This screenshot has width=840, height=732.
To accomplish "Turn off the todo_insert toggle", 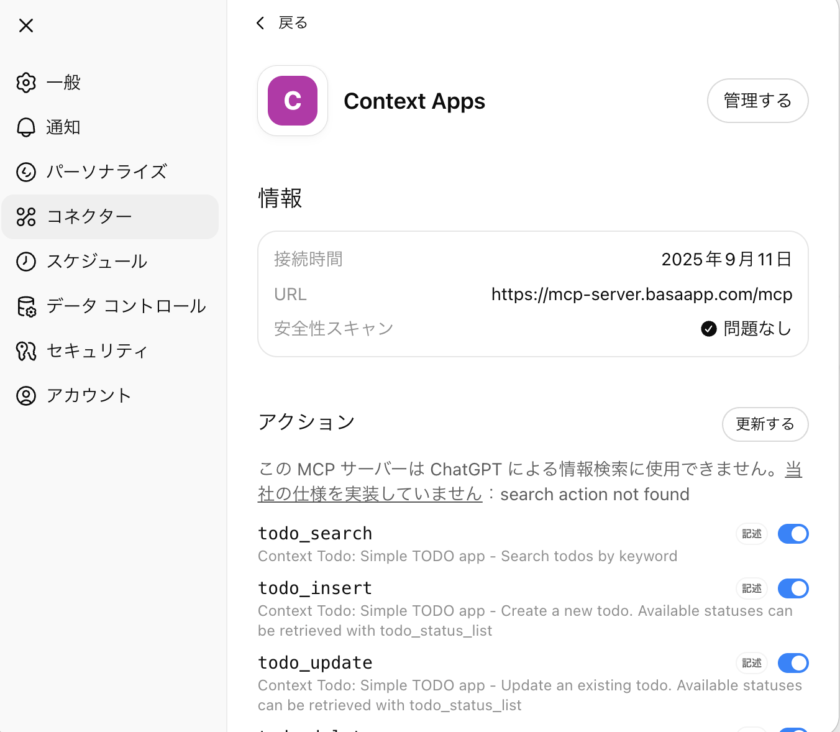I will pyautogui.click(x=793, y=588).
